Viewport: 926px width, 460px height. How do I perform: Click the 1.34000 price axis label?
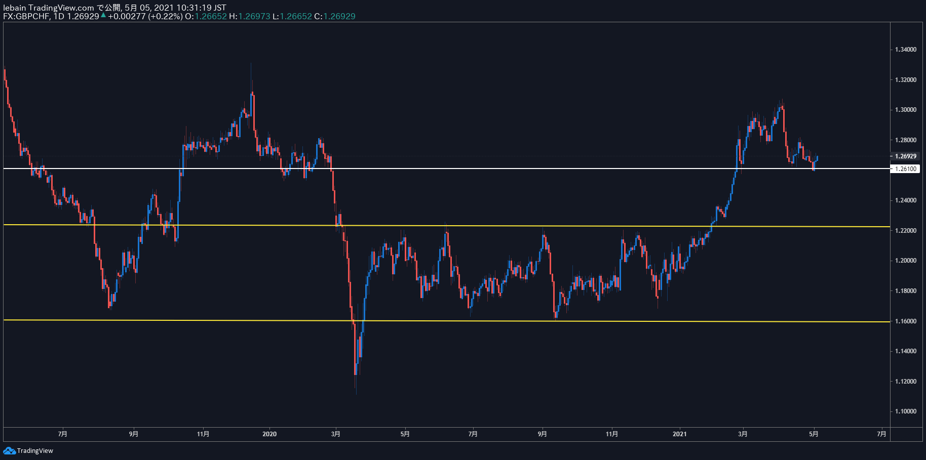905,50
